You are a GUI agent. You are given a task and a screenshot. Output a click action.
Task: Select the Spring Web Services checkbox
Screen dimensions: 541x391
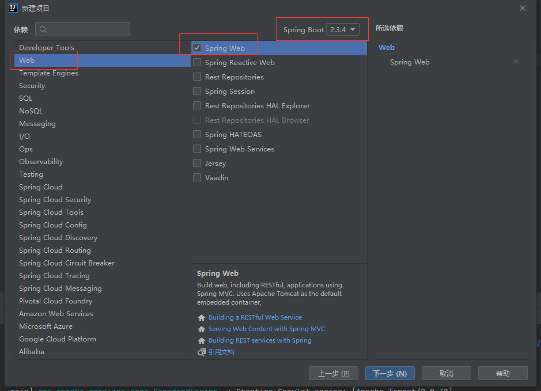click(197, 149)
